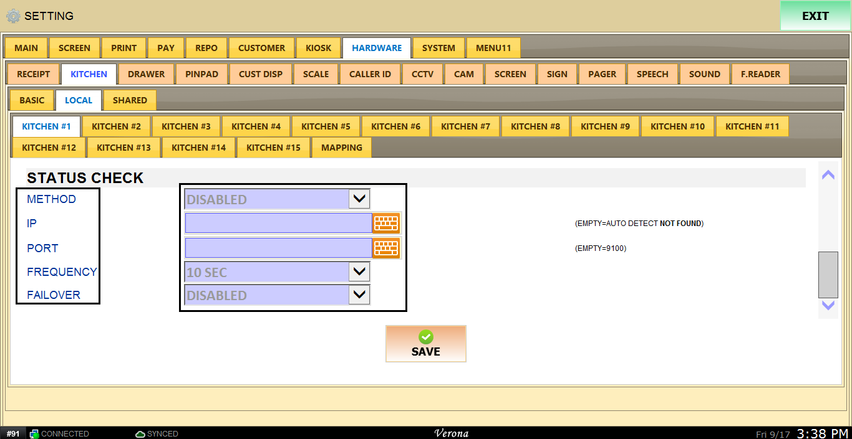Image resolution: width=852 pixels, height=439 pixels.
Task: Select the CUST DISP tab
Action: (261, 74)
